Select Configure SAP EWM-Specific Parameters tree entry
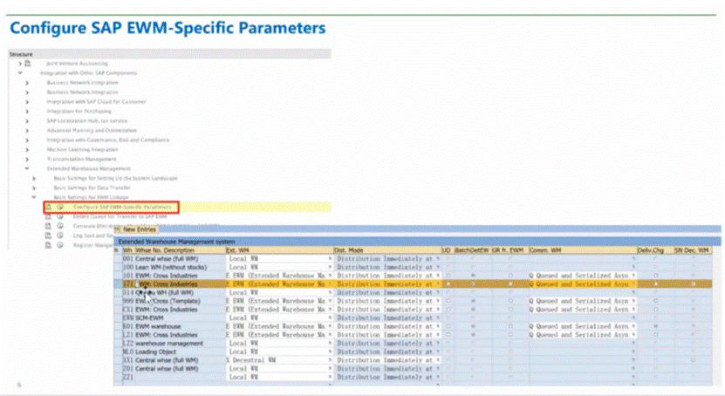The image size is (725, 396). (x=122, y=207)
